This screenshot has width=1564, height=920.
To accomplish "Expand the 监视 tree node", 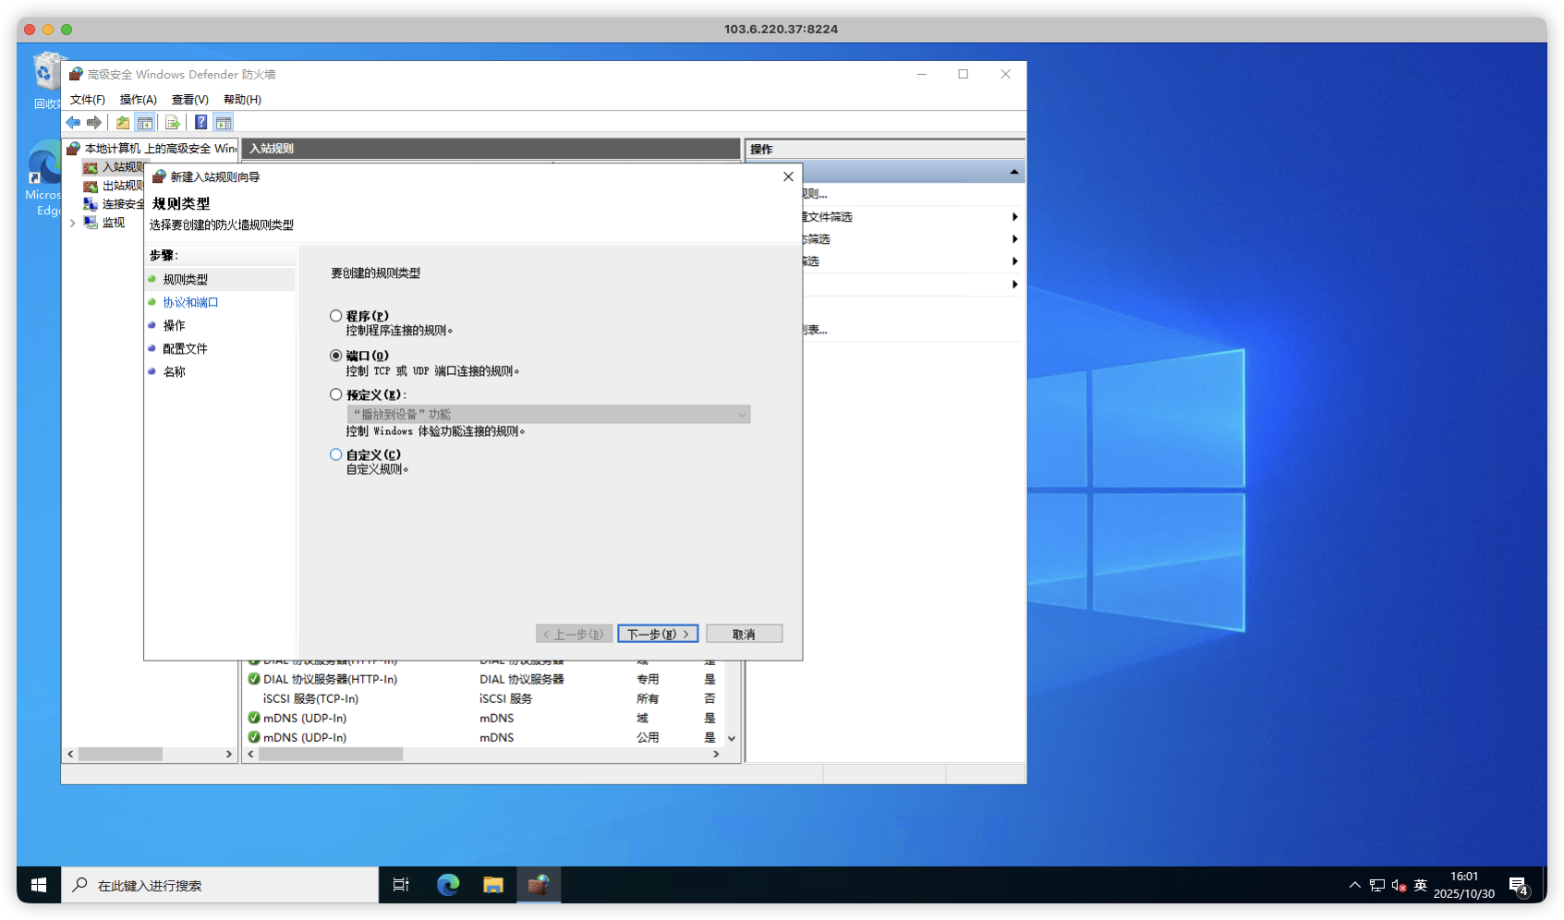I will (x=73, y=223).
